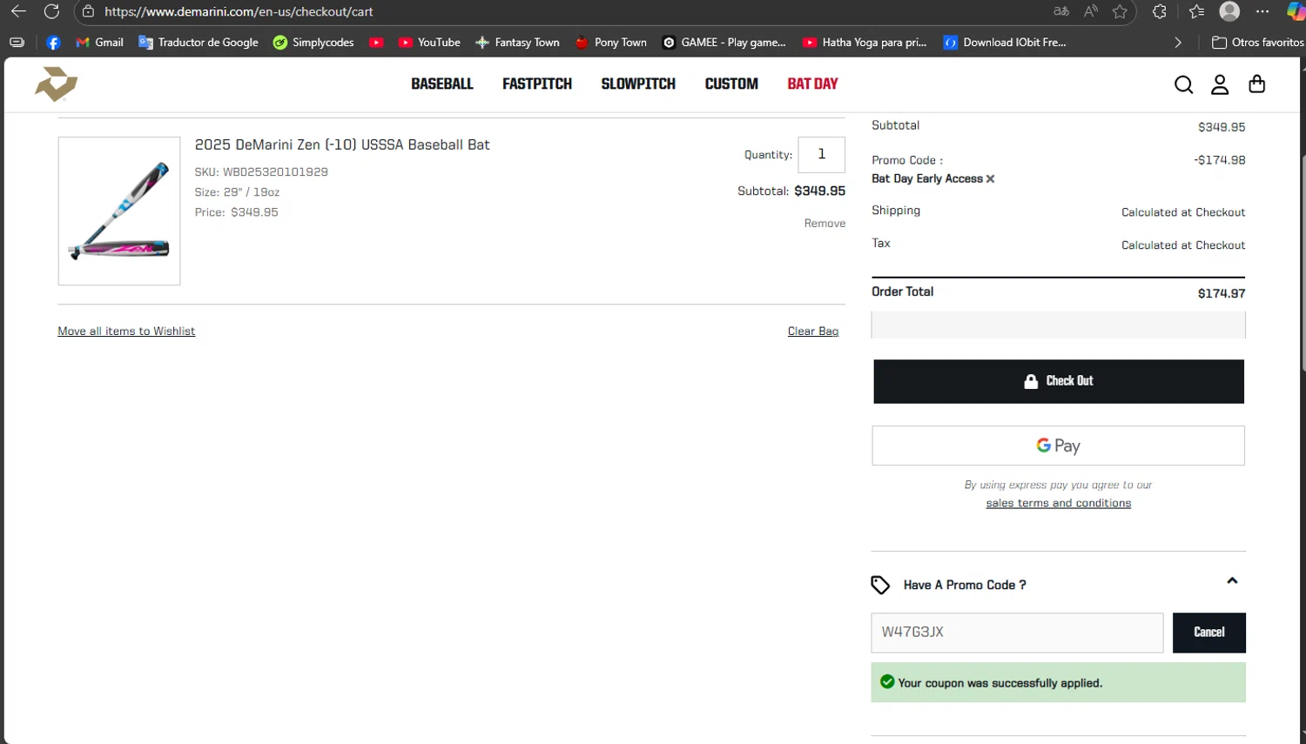Open the Copilot icon
Viewport: 1306px width, 744px height.
(1296, 11)
